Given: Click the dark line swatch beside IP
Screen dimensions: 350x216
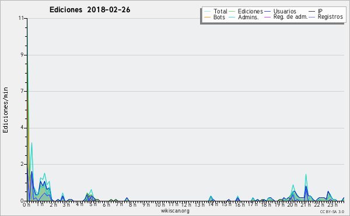Looking at the screenshot, I should (x=312, y=12).
